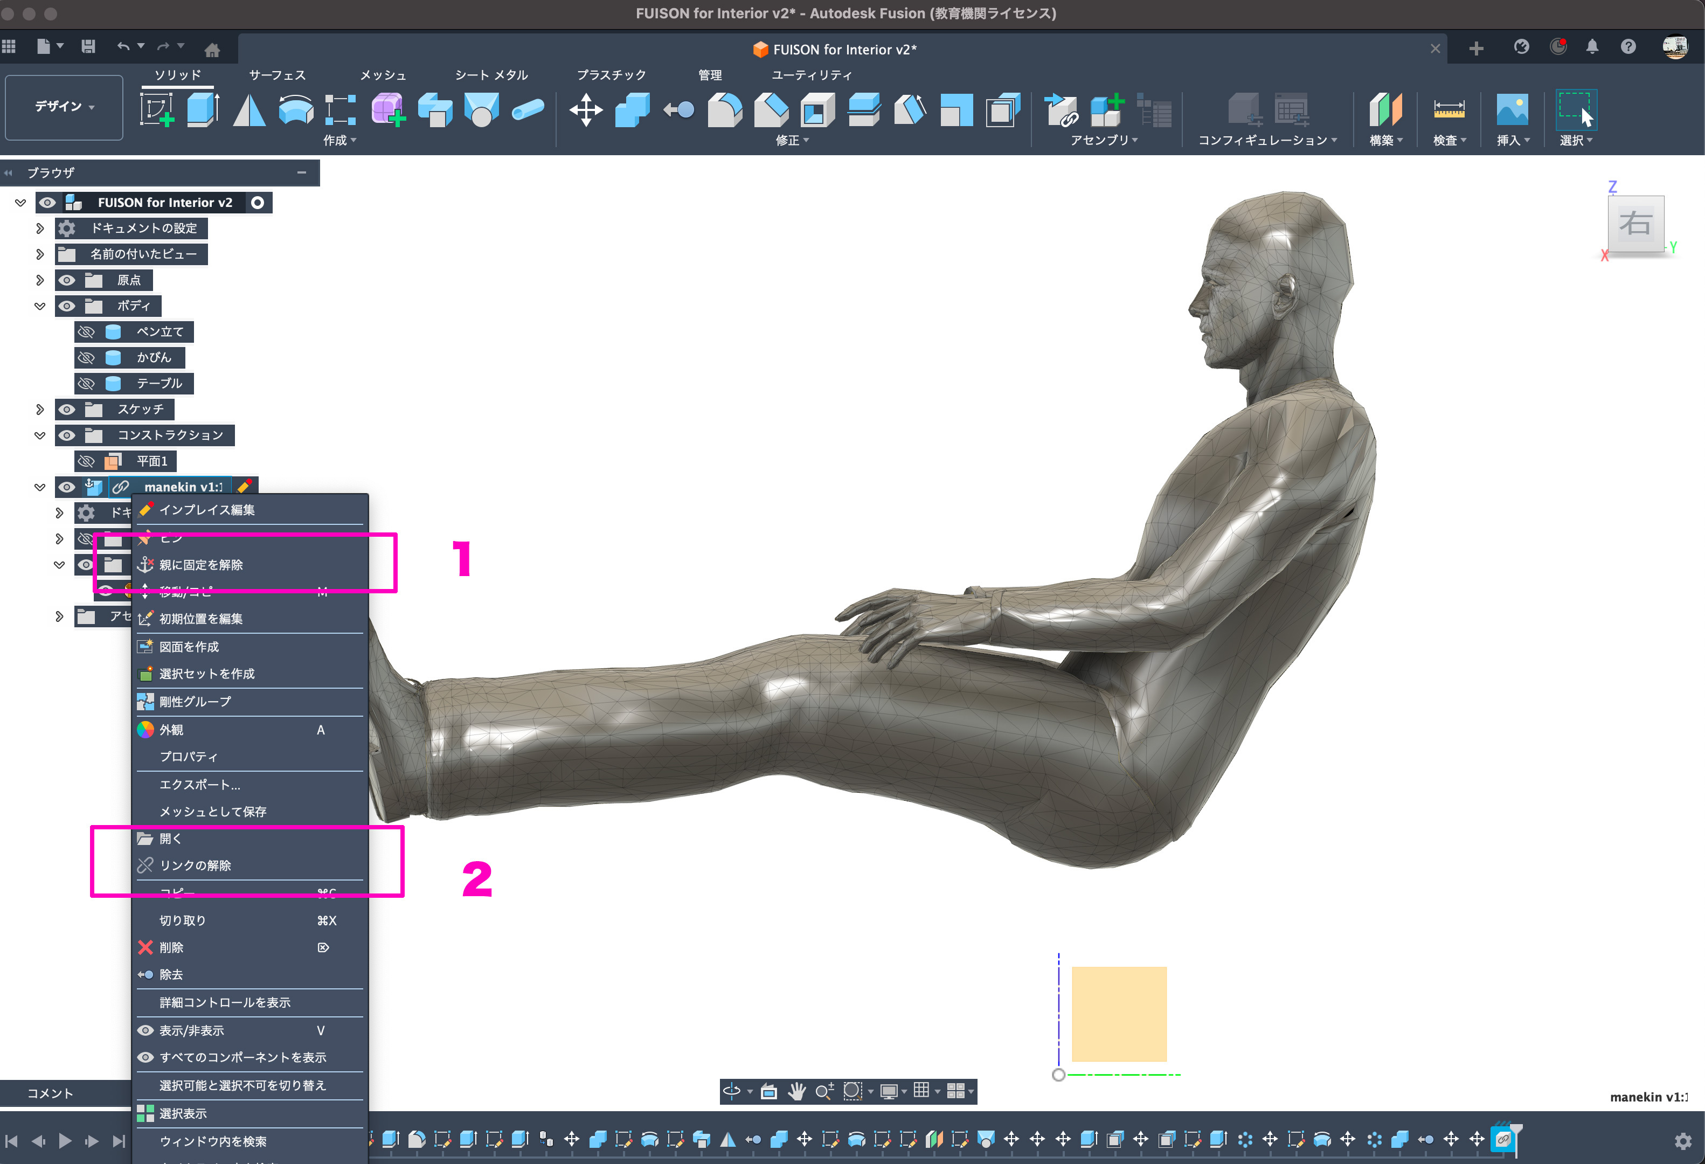Click the Home data panel icon

coord(212,50)
